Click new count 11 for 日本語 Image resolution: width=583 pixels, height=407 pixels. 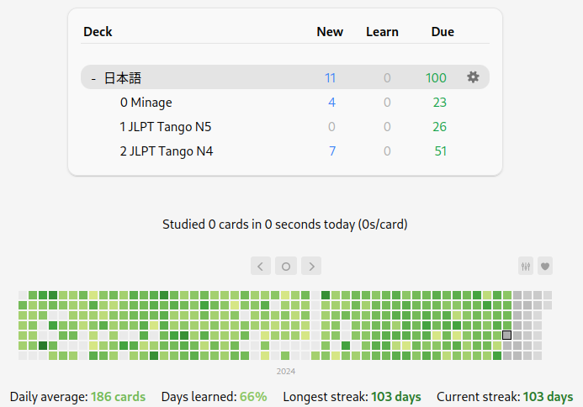[330, 77]
